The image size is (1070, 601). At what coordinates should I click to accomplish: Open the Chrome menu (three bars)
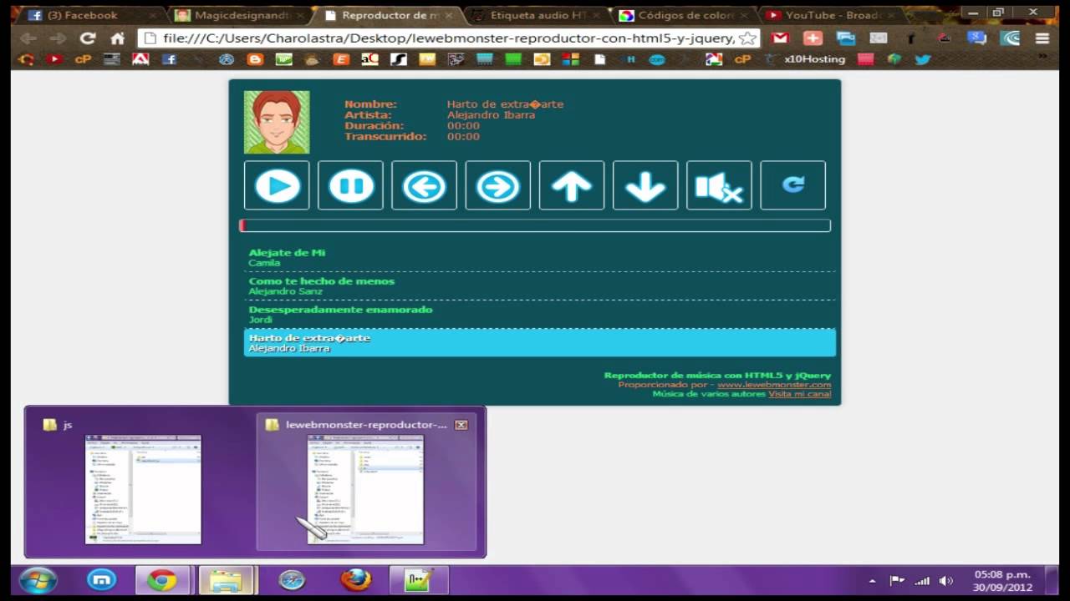(x=1042, y=38)
